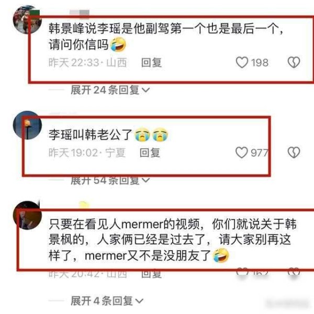
Task: Reply to the 22:33 Shanxi comment
Action: pyautogui.click(x=151, y=62)
